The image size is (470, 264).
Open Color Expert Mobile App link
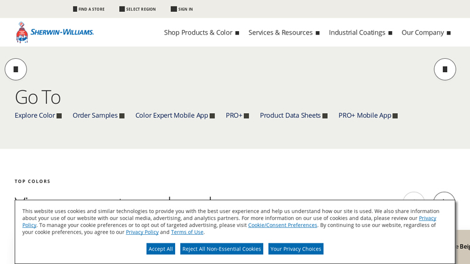click(174, 116)
